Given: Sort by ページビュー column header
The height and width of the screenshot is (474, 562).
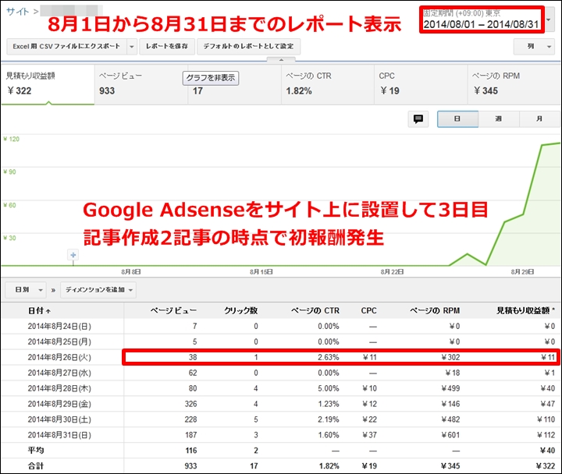Looking at the screenshot, I should (173, 311).
